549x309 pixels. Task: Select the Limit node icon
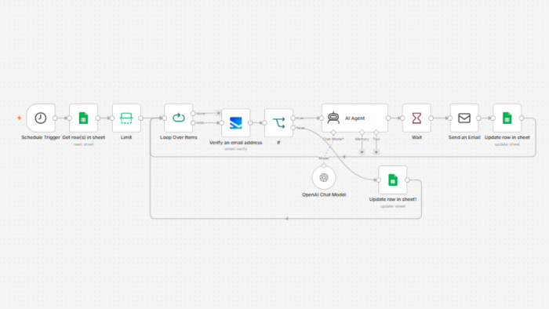pyautogui.click(x=126, y=118)
